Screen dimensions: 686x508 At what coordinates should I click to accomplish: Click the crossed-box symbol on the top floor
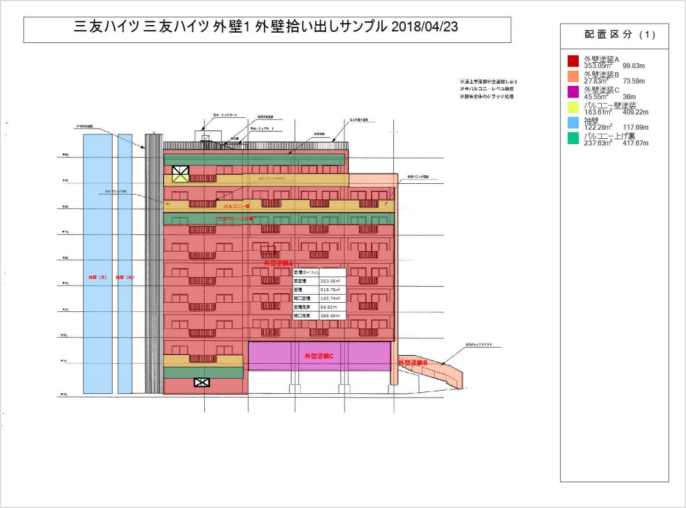(181, 174)
